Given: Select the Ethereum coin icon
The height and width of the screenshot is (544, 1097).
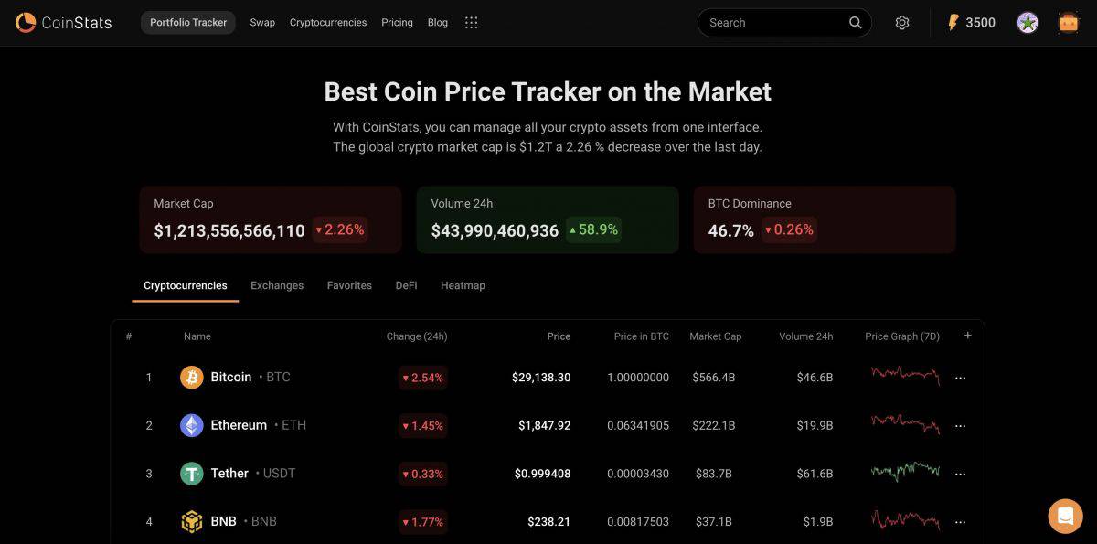Looking at the screenshot, I should tap(191, 425).
